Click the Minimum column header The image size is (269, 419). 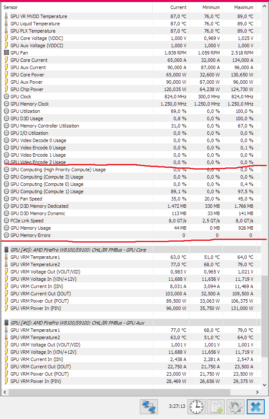click(206, 7)
